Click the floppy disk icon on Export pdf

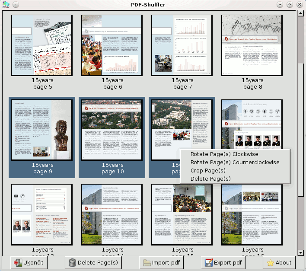(x=209, y=263)
